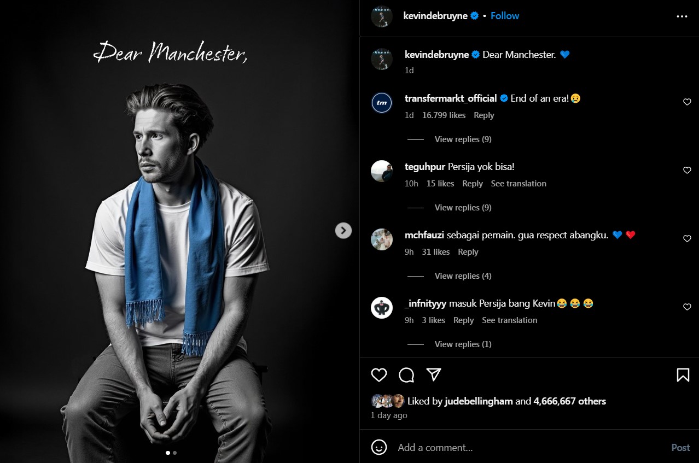This screenshot has width=699, height=463.
Task: Open the three-dot more options menu
Action: point(681,16)
